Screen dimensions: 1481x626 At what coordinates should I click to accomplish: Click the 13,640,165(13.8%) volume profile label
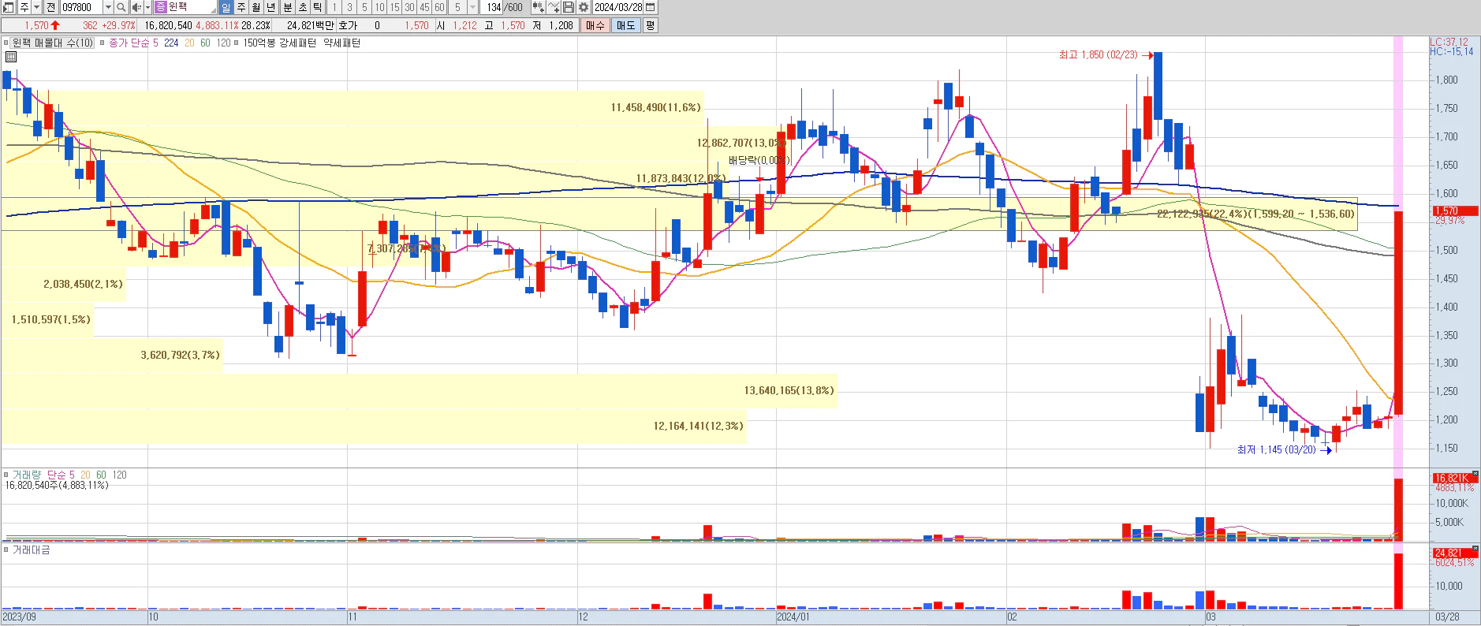(789, 391)
